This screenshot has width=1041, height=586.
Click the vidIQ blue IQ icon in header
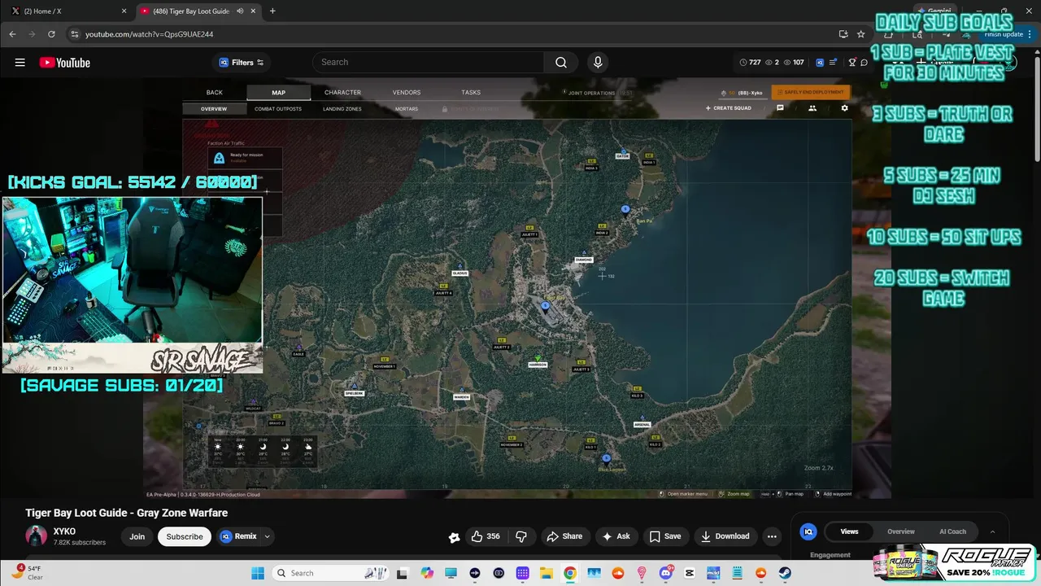[x=820, y=63]
